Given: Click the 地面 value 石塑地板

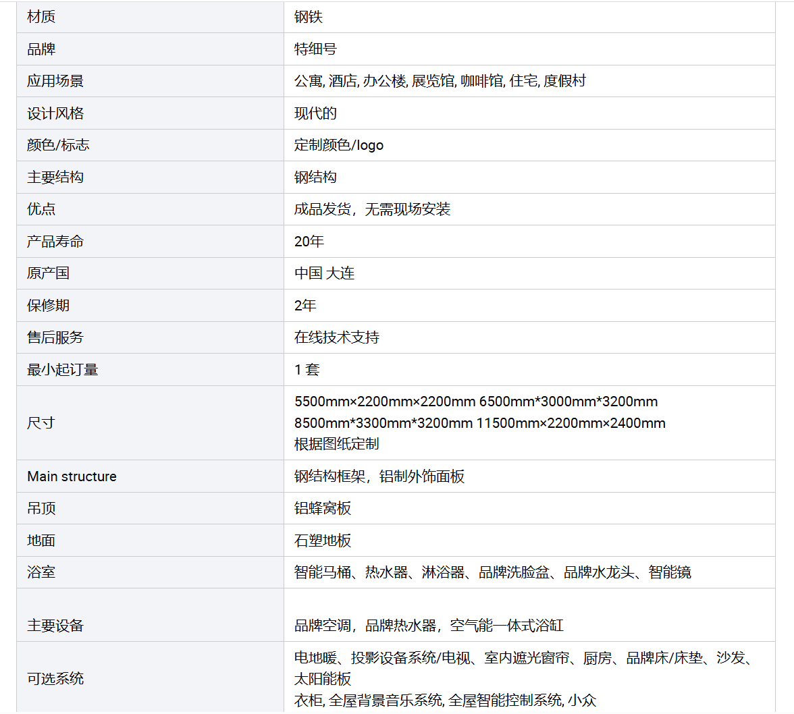Looking at the screenshot, I should click(322, 541).
